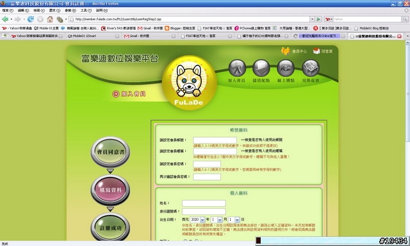Viewport: 410px width, 246px height.
Task: Click the Yahoo search box
Action: pyautogui.click(x=367, y=19)
